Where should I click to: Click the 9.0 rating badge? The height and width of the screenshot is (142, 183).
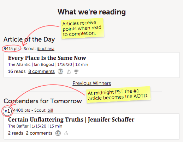60,72
